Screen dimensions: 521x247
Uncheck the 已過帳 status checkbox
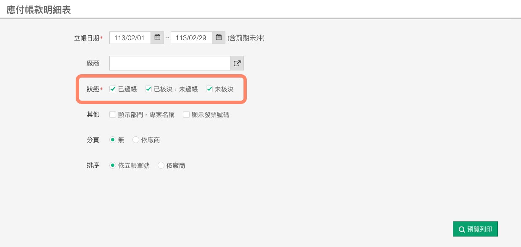(113, 89)
